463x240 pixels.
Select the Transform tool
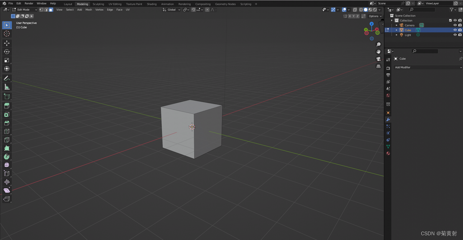(7, 69)
